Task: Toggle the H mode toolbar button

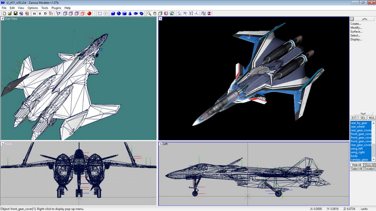Action: click(x=34, y=14)
